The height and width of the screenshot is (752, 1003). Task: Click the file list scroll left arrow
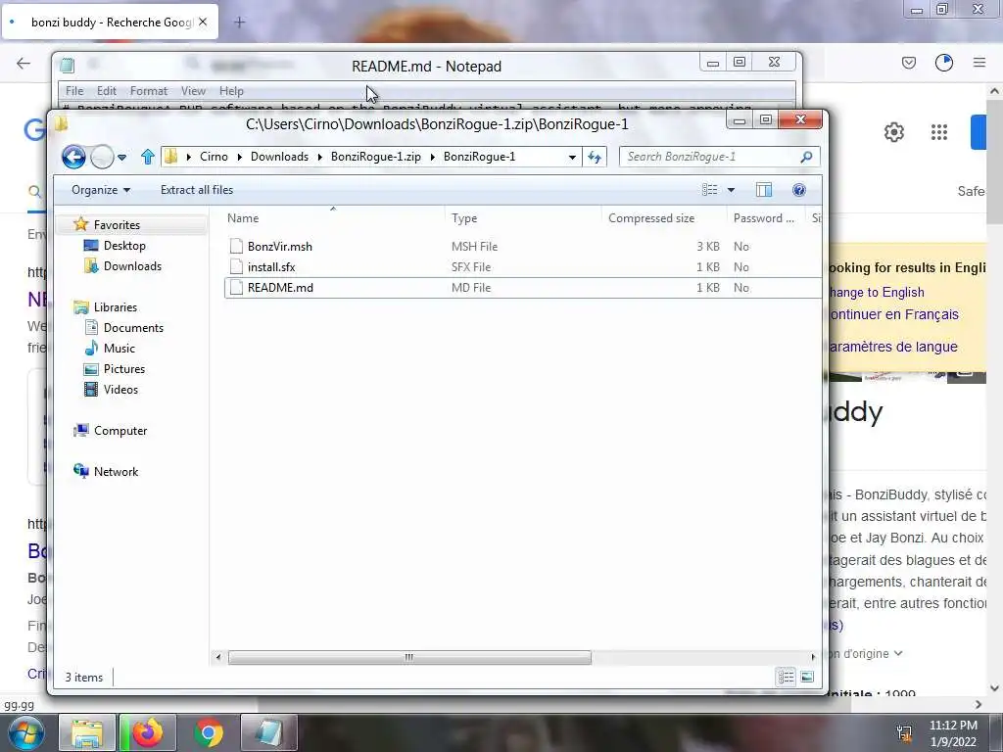pos(218,657)
